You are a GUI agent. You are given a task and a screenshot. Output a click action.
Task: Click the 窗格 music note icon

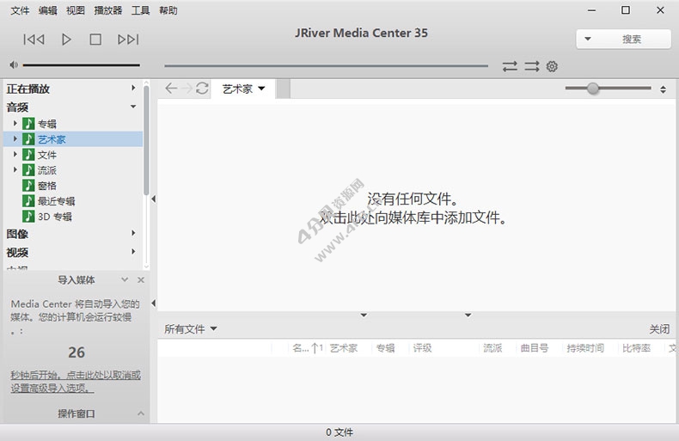click(x=28, y=186)
